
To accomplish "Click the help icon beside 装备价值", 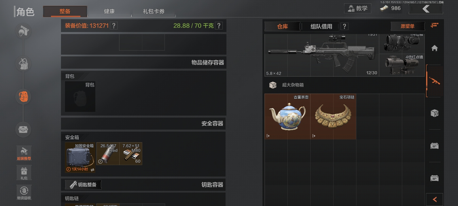I will click(x=114, y=26).
